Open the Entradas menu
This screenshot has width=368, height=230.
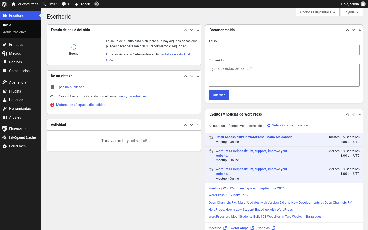click(x=20, y=45)
